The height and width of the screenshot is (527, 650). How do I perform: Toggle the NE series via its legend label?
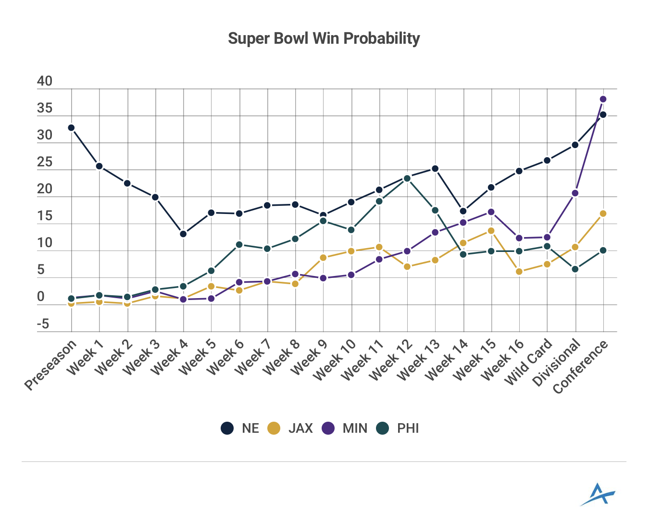(x=250, y=428)
